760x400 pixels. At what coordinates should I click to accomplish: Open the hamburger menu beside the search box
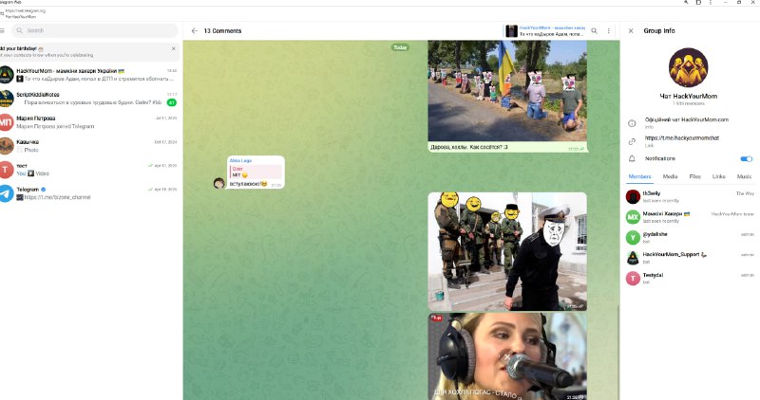[3, 30]
